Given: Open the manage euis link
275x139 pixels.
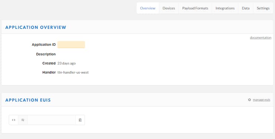Looking at the screenshot, I should coord(262,100).
